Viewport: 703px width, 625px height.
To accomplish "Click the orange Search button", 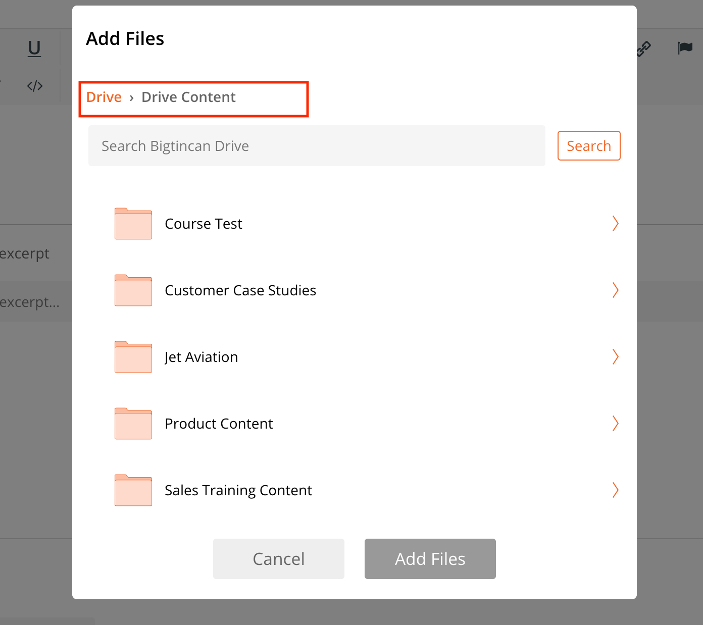I will tap(589, 146).
